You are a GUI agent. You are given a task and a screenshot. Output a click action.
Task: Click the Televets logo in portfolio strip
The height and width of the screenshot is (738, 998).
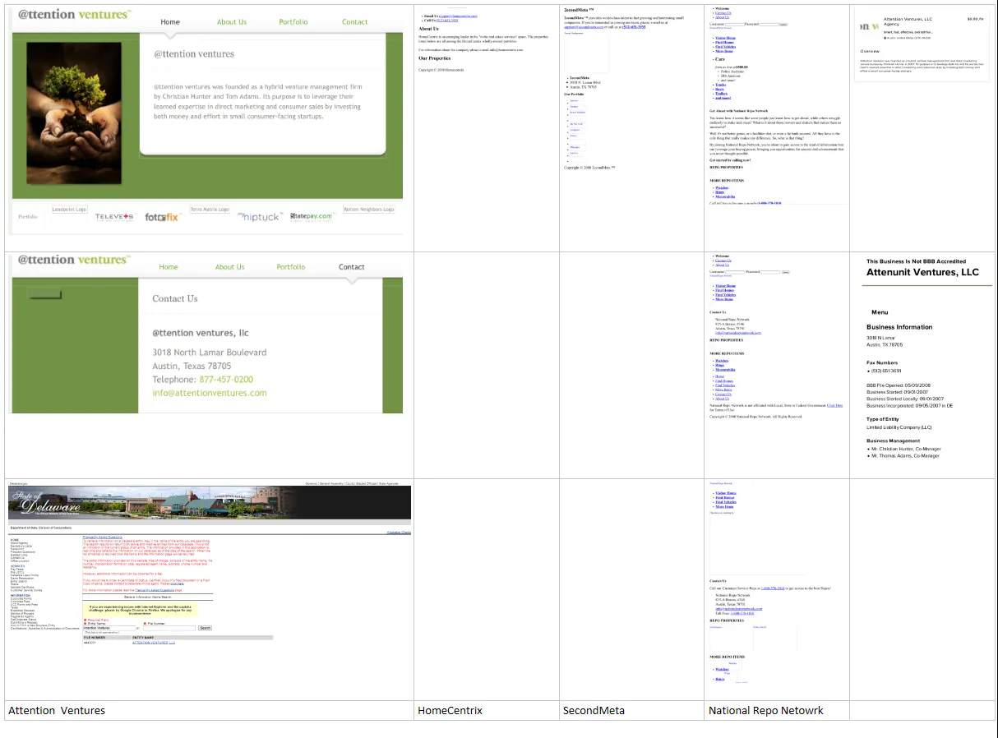pyautogui.click(x=114, y=217)
